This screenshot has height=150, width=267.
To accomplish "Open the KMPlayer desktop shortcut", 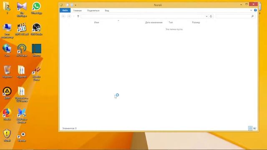I will tap(22, 9).
